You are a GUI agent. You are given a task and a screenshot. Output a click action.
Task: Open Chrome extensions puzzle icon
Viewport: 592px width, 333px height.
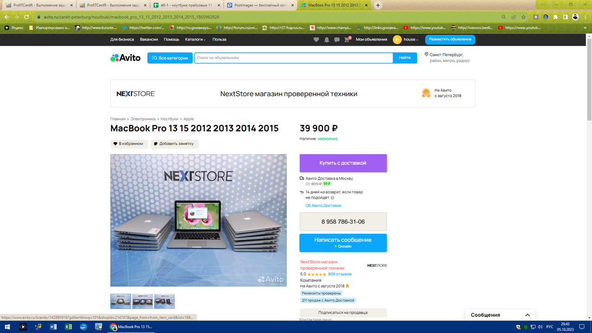(x=555, y=17)
